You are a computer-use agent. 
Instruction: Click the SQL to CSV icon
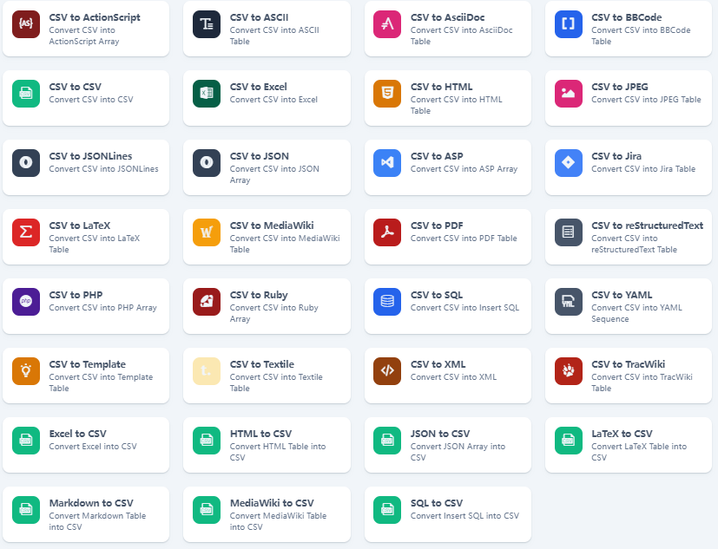[x=387, y=510]
